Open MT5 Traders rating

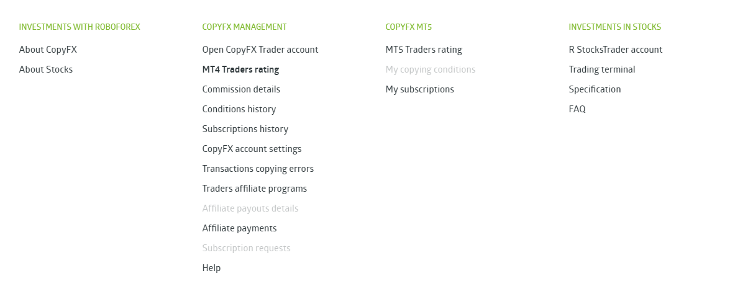[424, 50]
